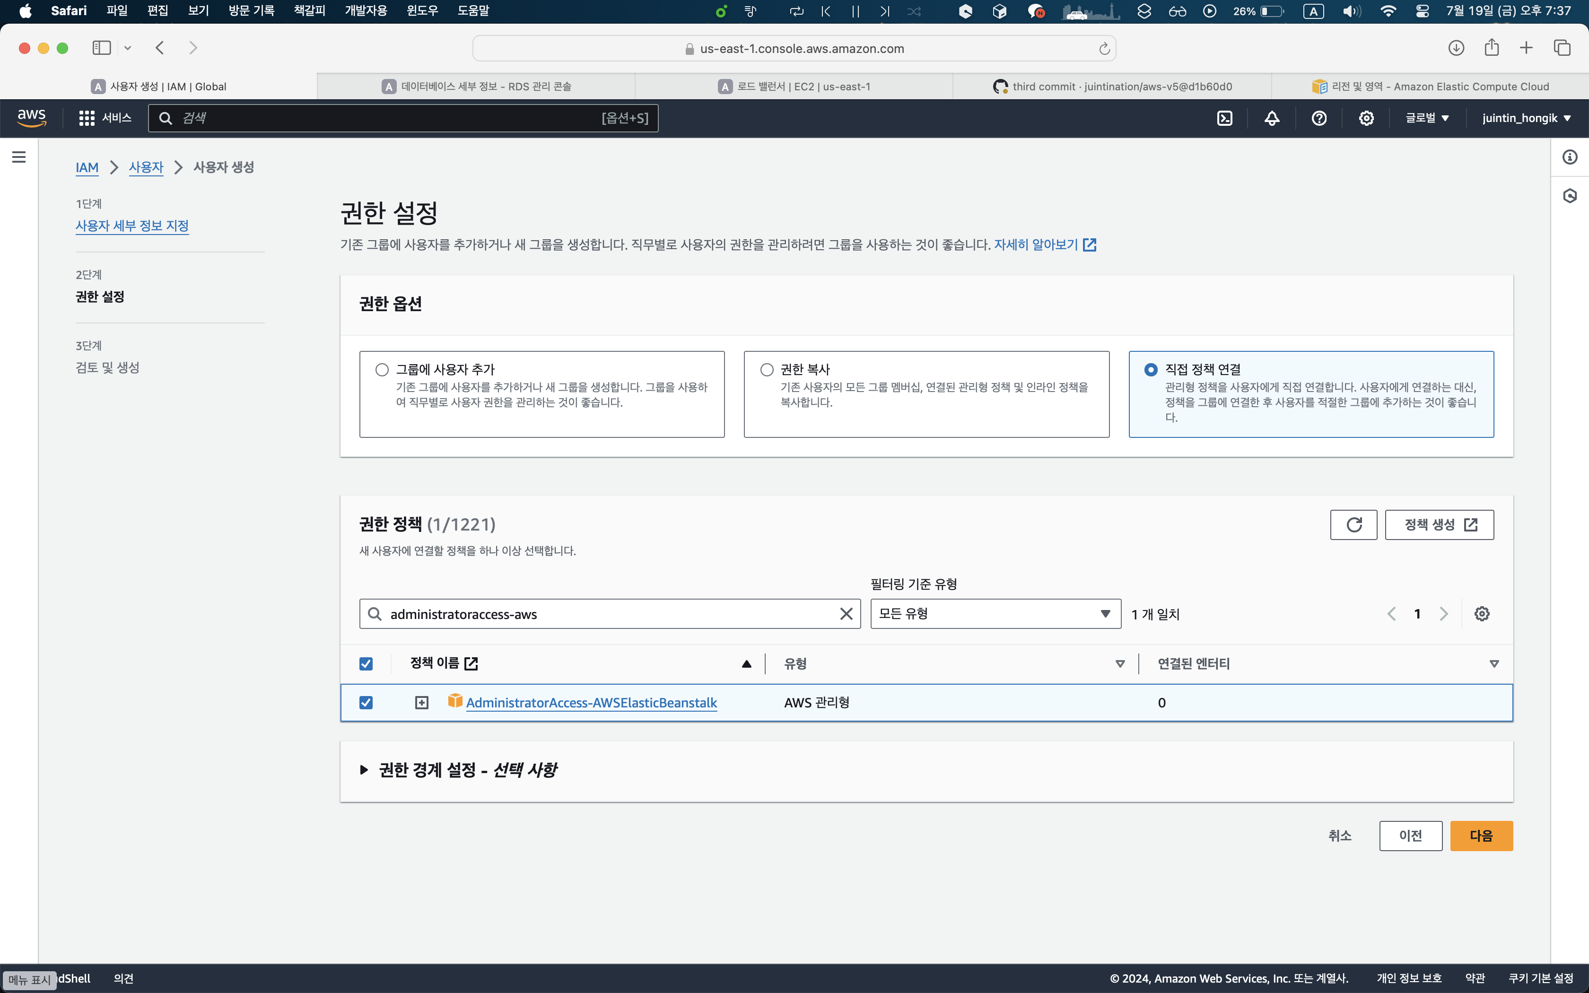Select the '그룹에 사용자 추가' radio option
The width and height of the screenshot is (1589, 993).
click(x=382, y=370)
